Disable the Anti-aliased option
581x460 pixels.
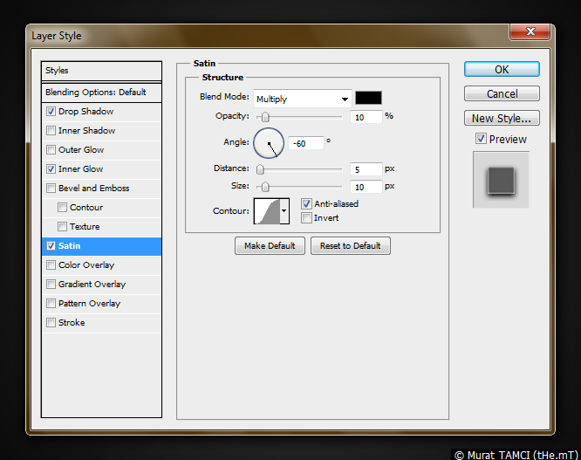point(306,203)
